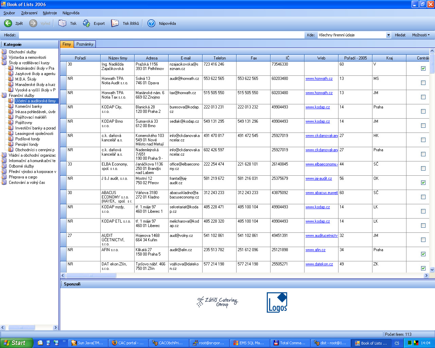Select Účetní a auditorské firmy category
This screenshot has height=348, width=435.
35,101
